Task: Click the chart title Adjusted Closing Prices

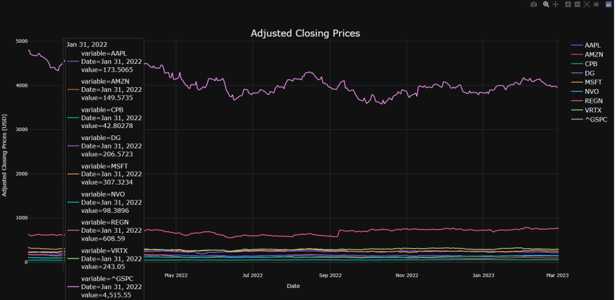Action: pyautogui.click(x=305, y=33)
